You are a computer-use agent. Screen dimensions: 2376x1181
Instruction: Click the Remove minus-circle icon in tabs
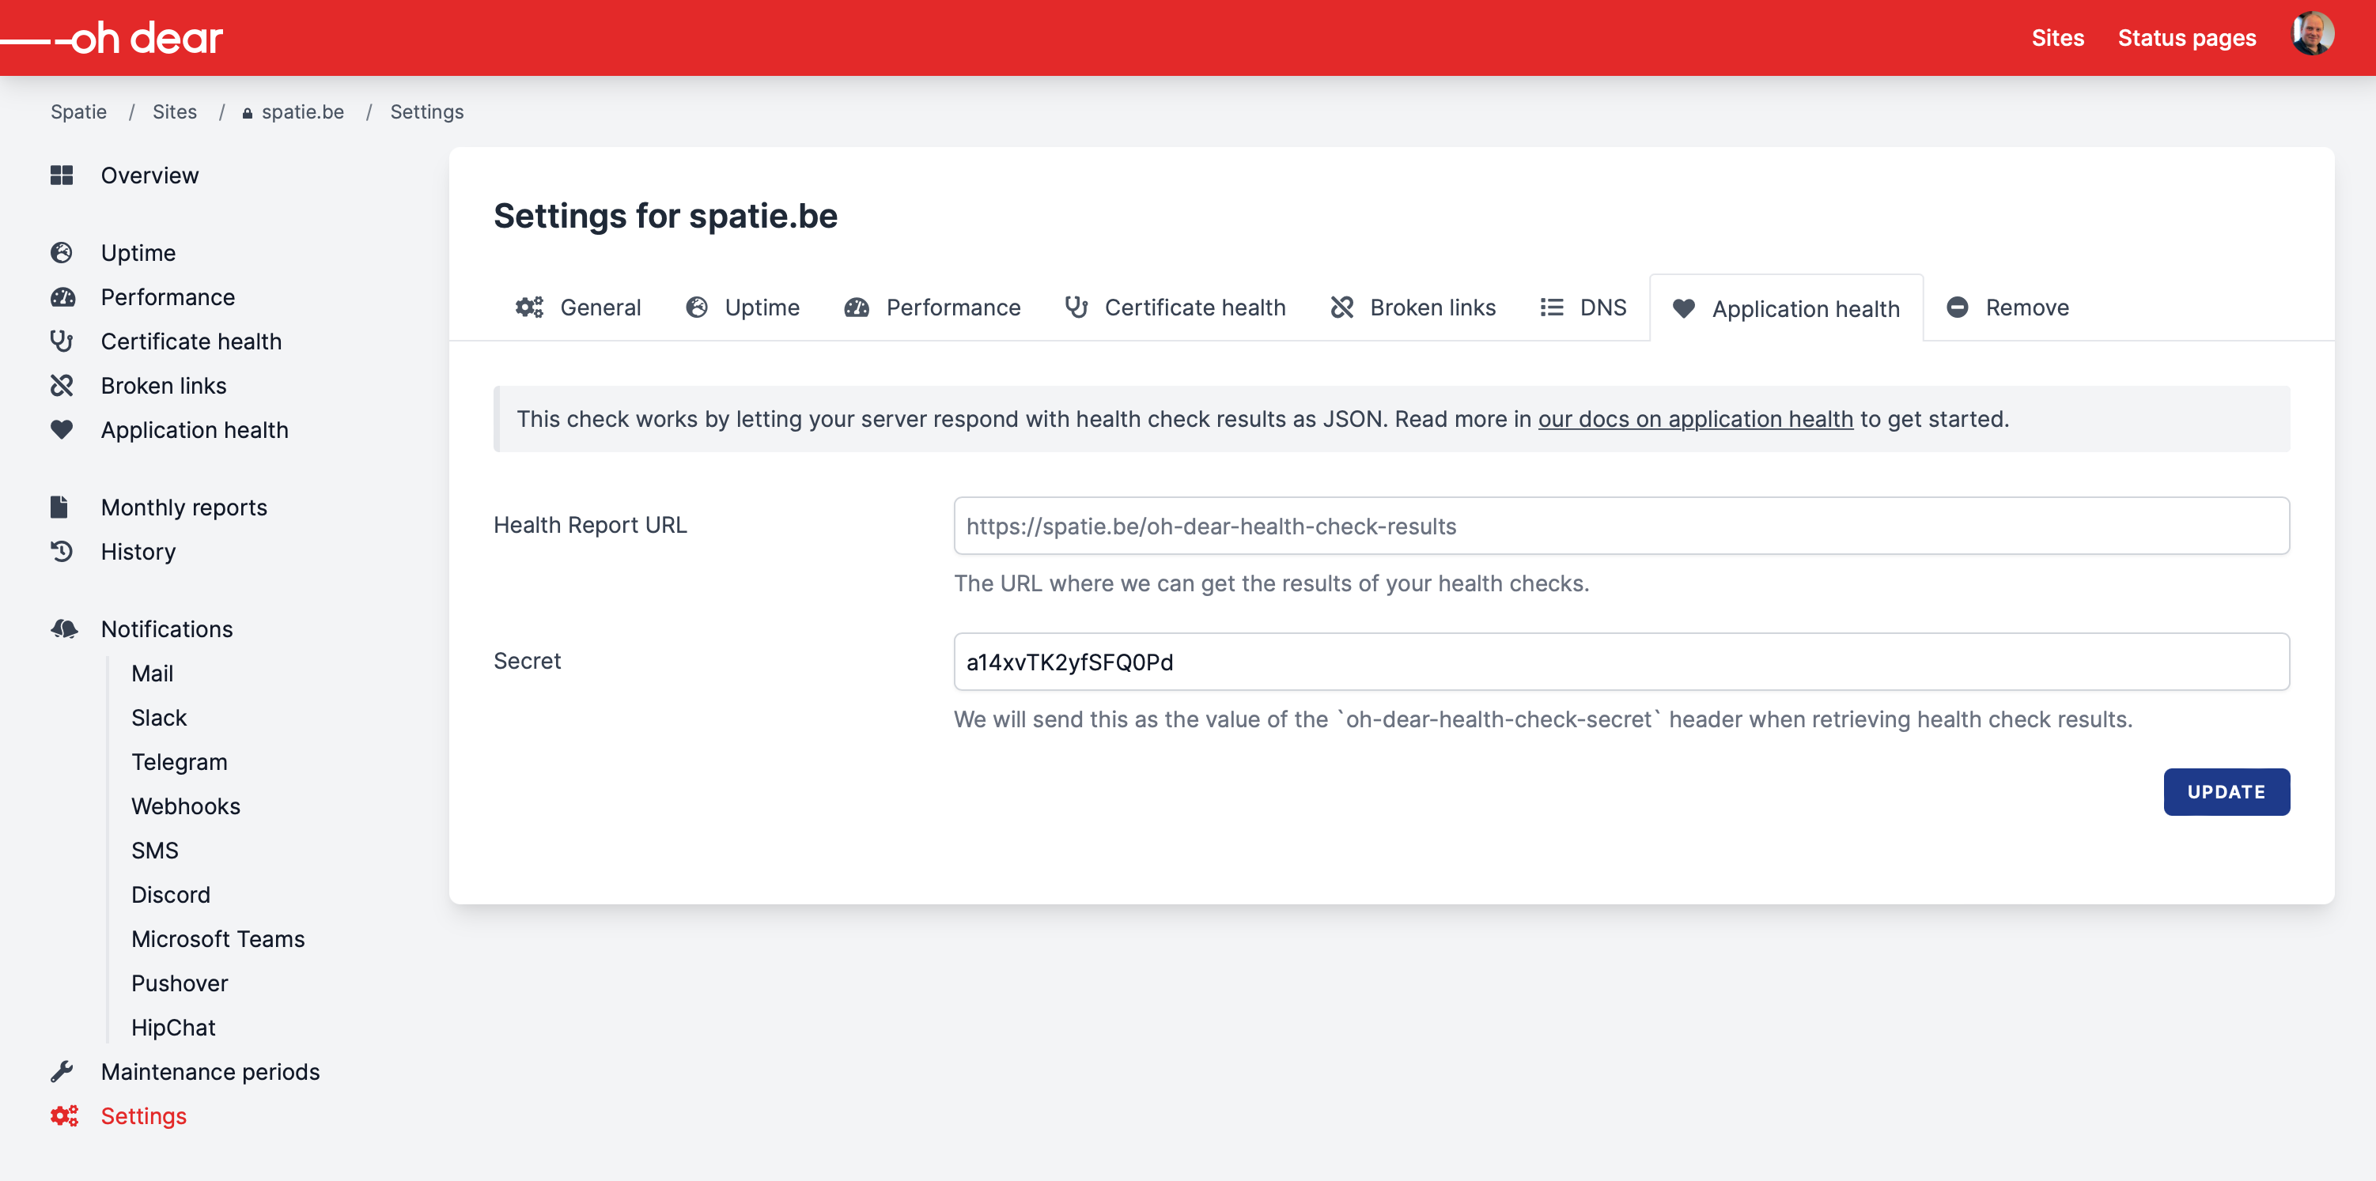[1958, 307]
